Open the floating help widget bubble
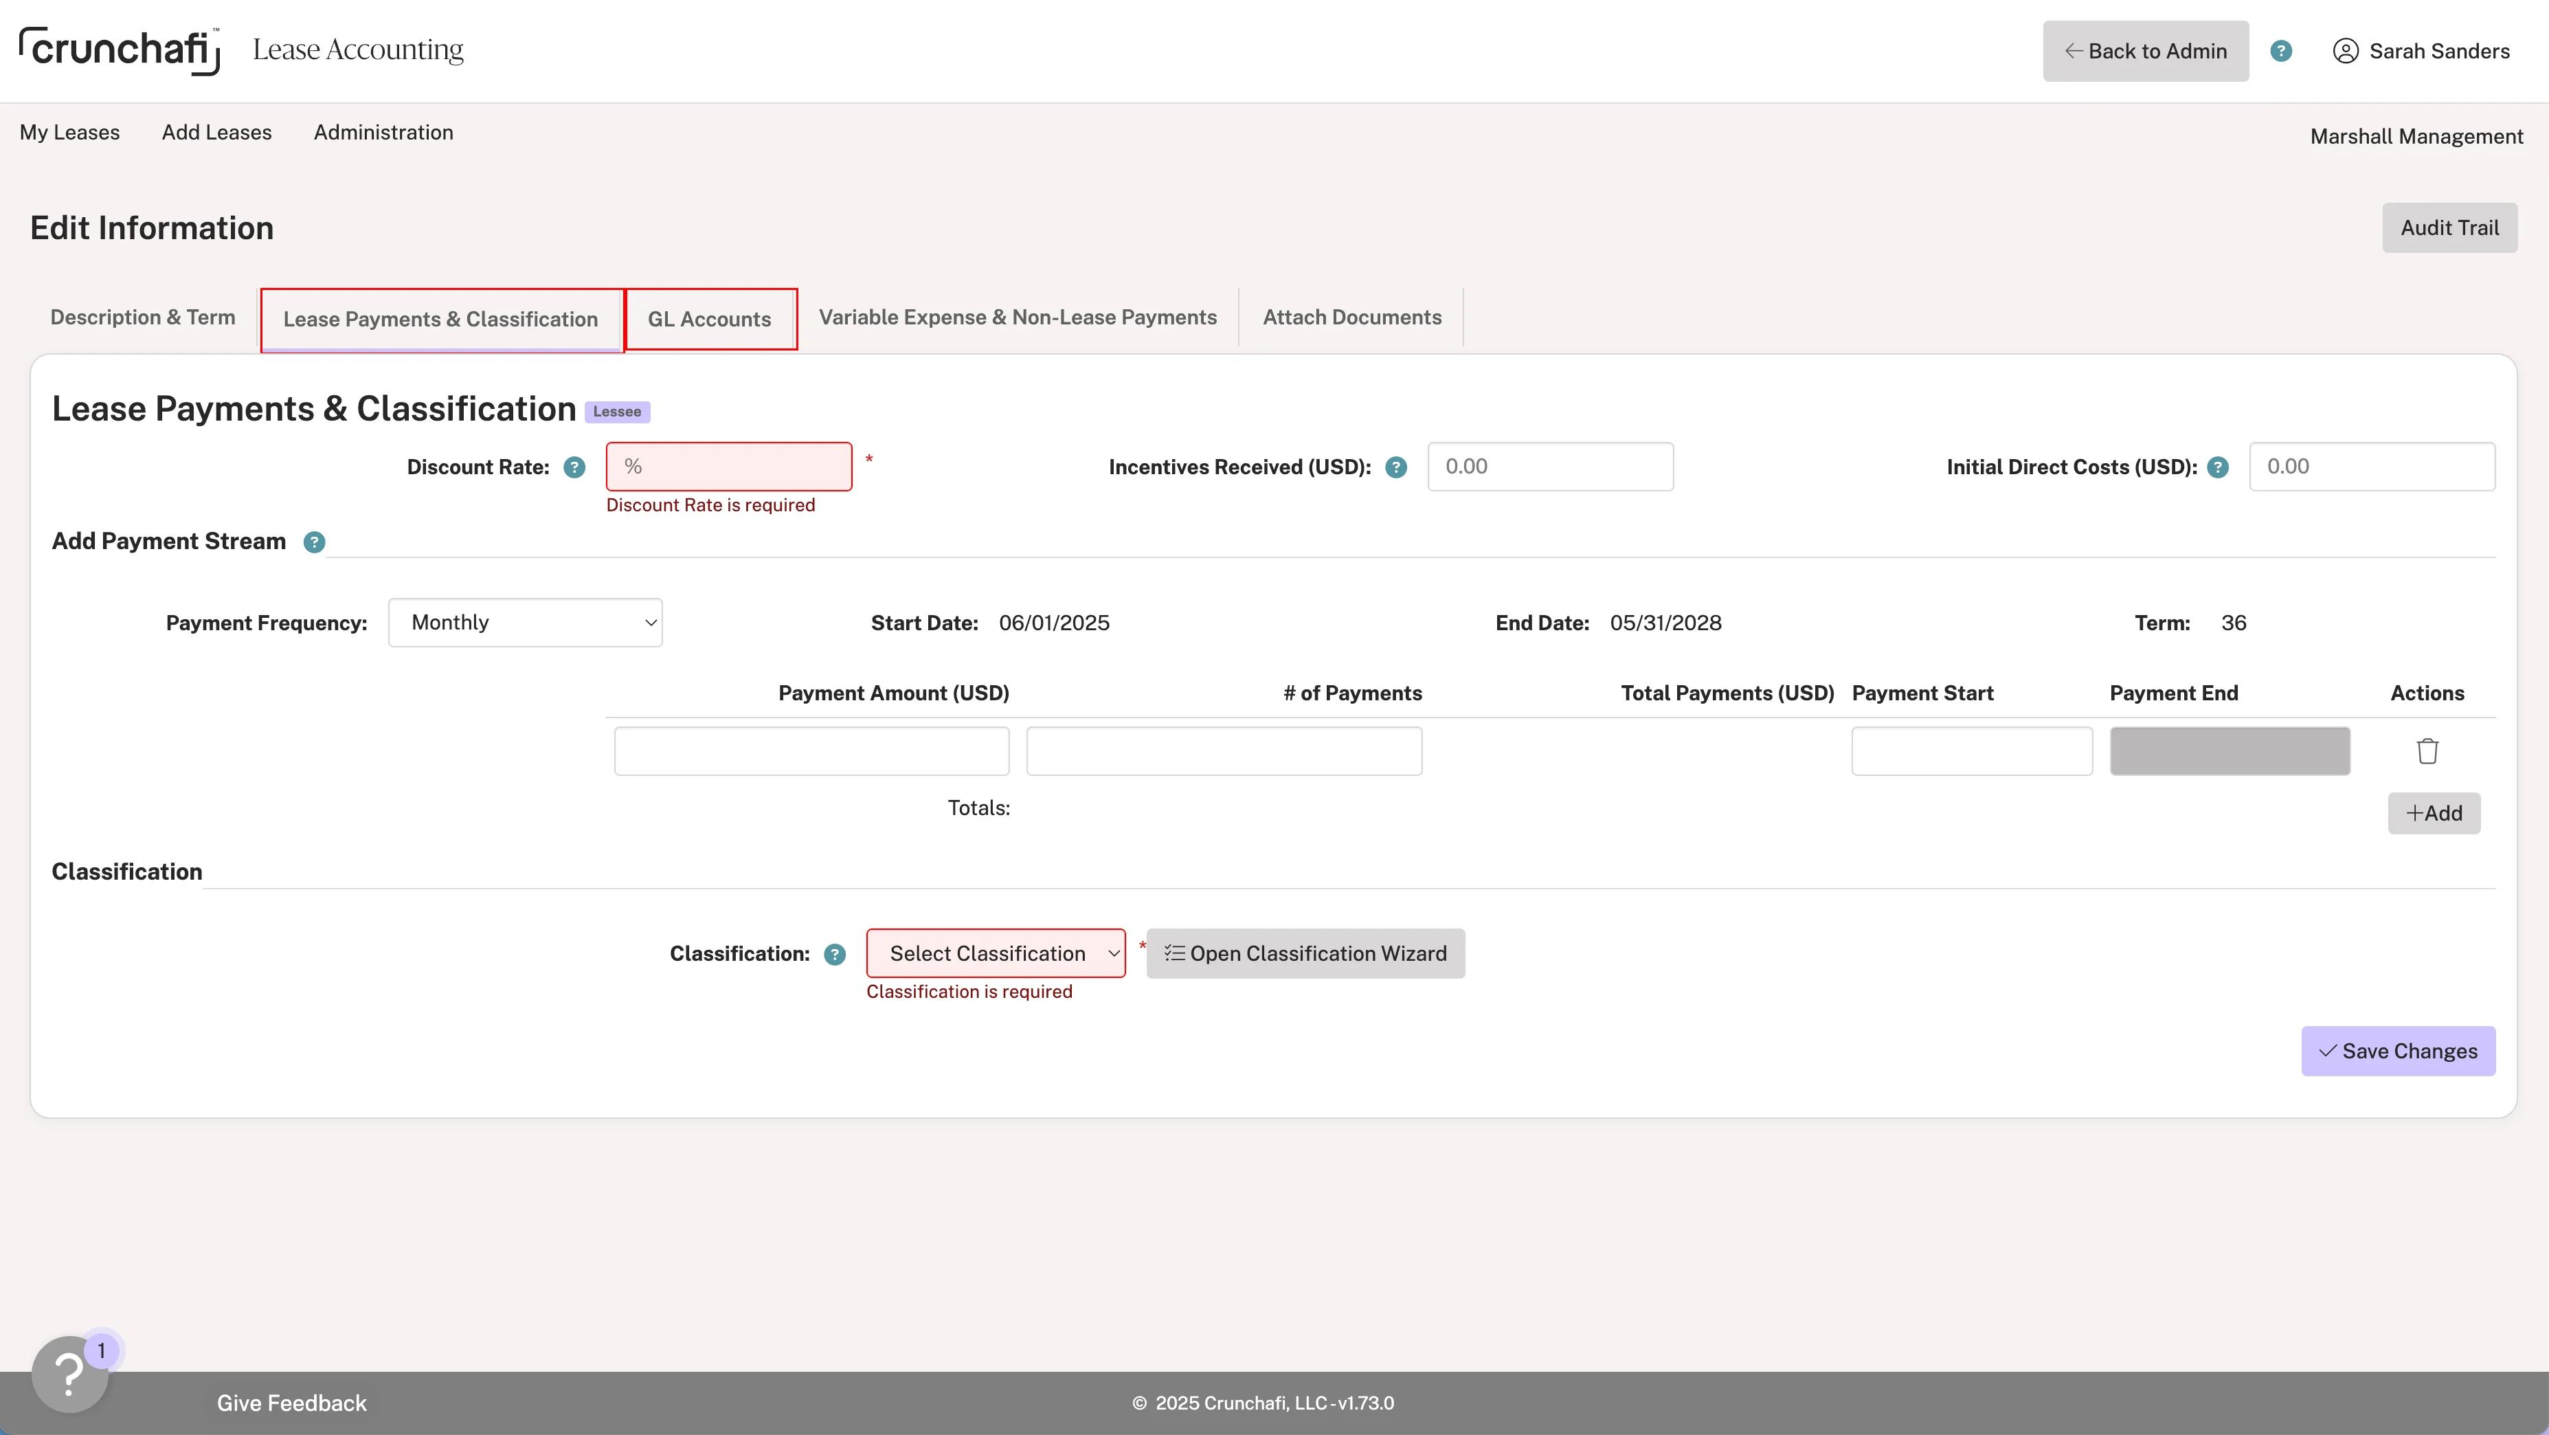Image resolution: width=2549 pixels, height=1435 pixels. click(x=69, y=1374)
